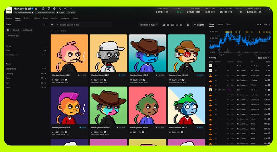Click the ETH icon on MonkeyHood #3065 price
The image size is (277, 152).
tap(66, 80)
